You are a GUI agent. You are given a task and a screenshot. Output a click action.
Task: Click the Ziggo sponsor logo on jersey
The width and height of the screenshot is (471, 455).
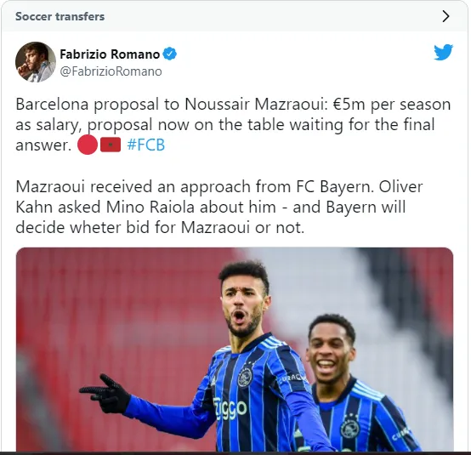pyautogui.click(x=230, y=408)
